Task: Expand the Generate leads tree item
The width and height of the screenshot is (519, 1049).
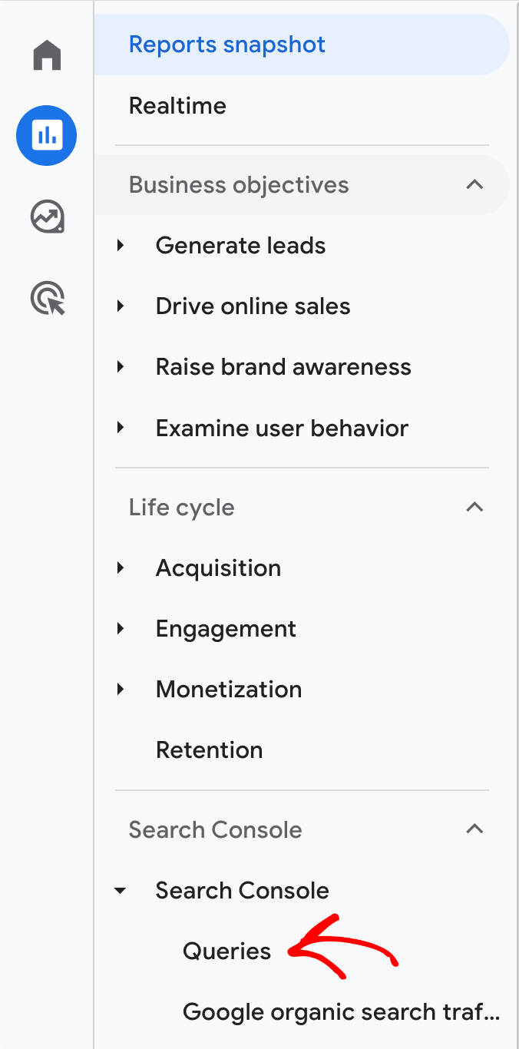Action: 121,245
